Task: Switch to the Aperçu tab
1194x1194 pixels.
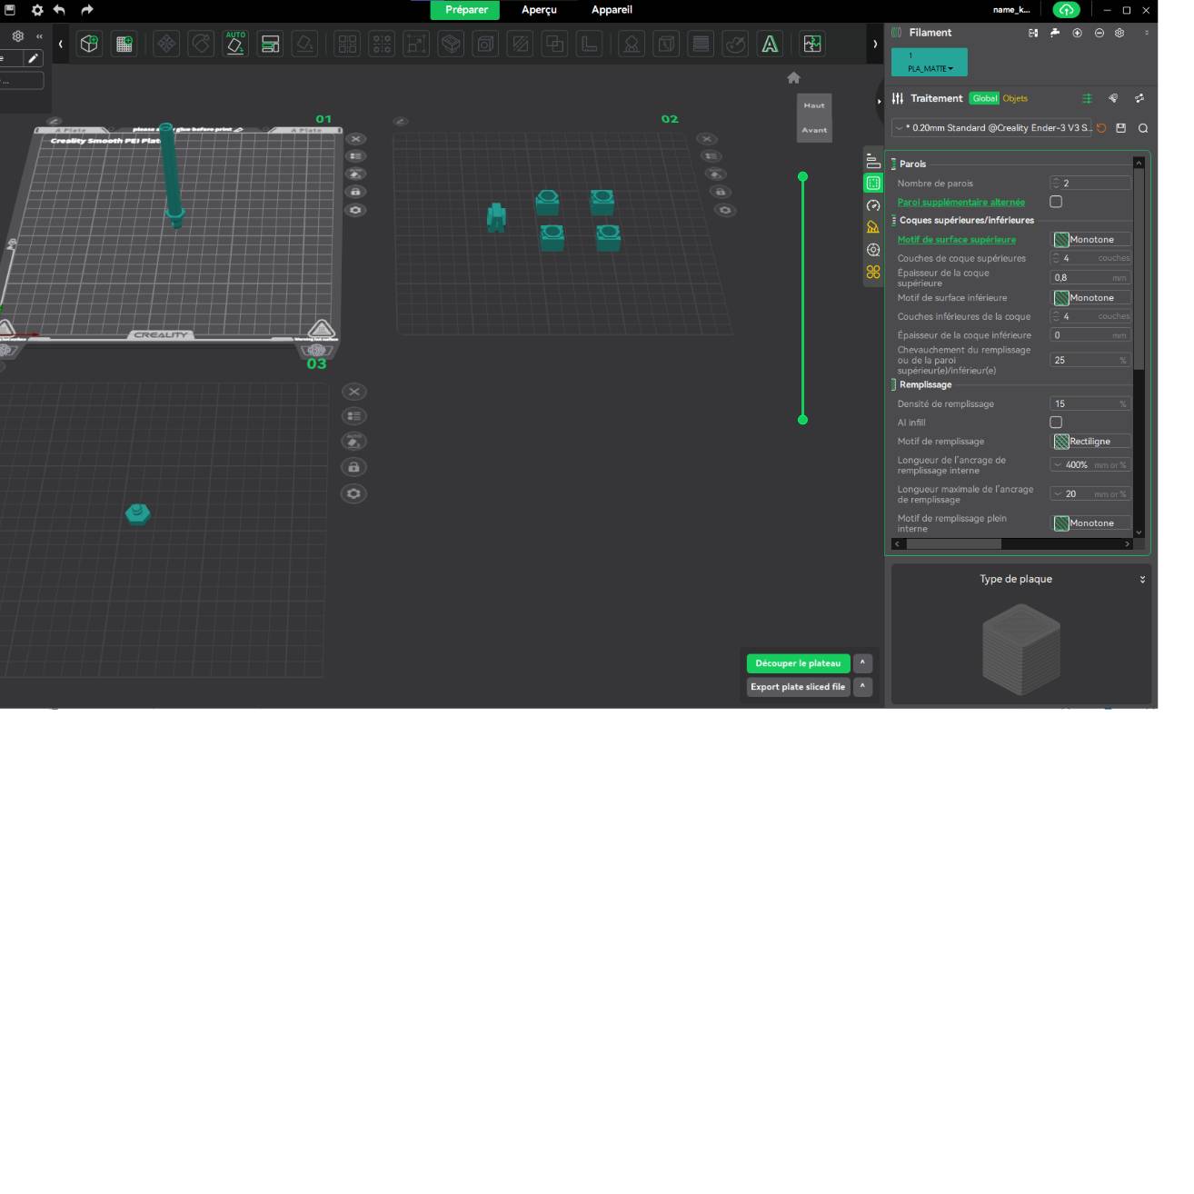Action: coord(539,10)
